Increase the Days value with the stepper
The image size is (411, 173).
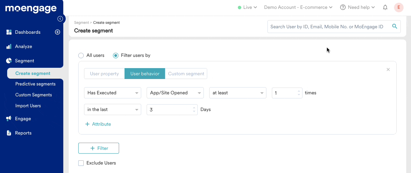[x=194, y=108]
